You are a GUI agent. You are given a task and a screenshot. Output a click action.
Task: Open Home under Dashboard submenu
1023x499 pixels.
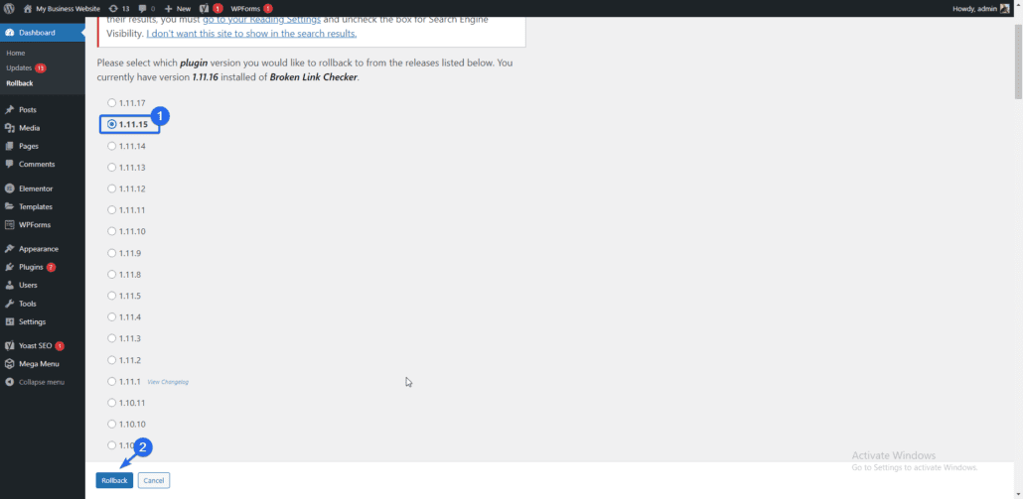coord(16,53)
